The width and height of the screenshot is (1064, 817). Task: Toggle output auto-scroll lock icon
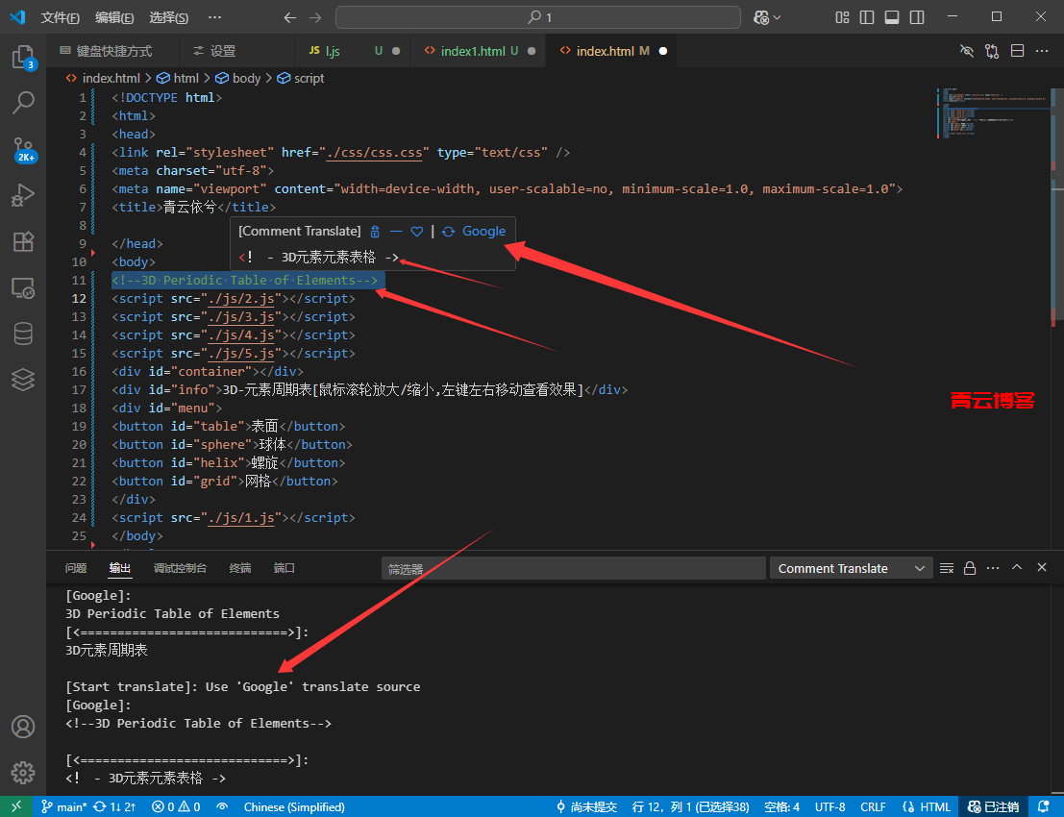point(970,569)
